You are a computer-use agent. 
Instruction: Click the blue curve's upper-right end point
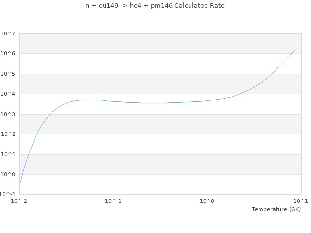click(297, 48)
